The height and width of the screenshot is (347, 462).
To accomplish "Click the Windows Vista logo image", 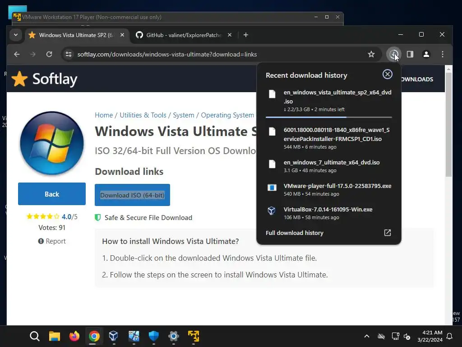I will 52,143.
